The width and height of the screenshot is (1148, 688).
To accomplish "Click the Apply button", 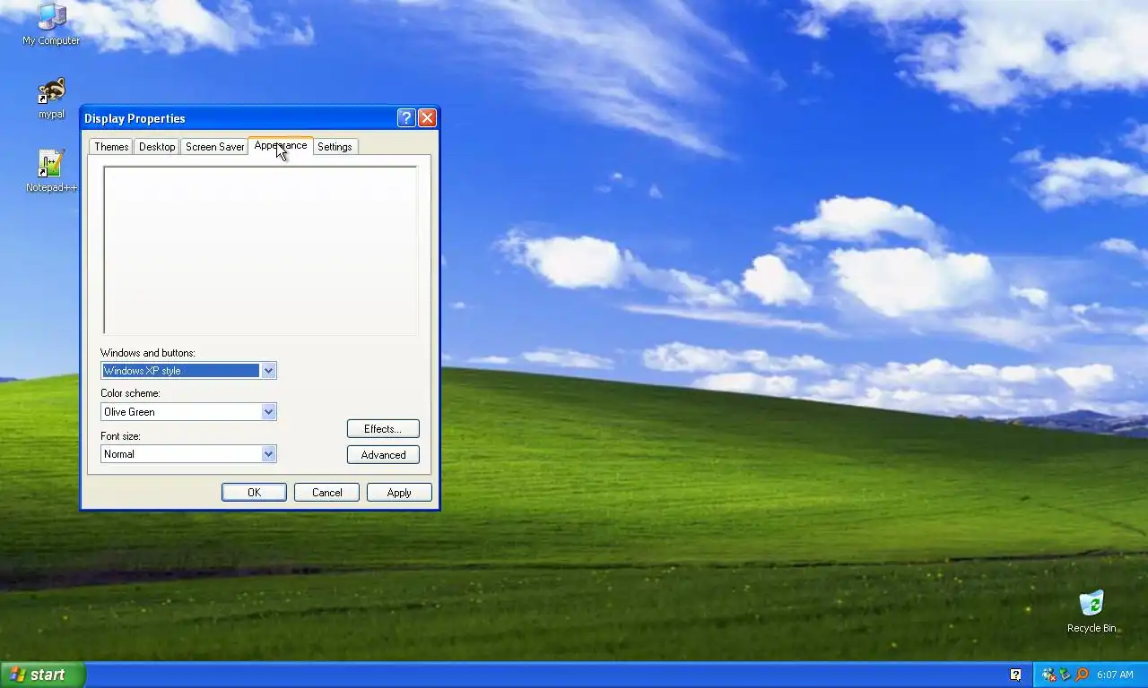I will tap(399, 493).
